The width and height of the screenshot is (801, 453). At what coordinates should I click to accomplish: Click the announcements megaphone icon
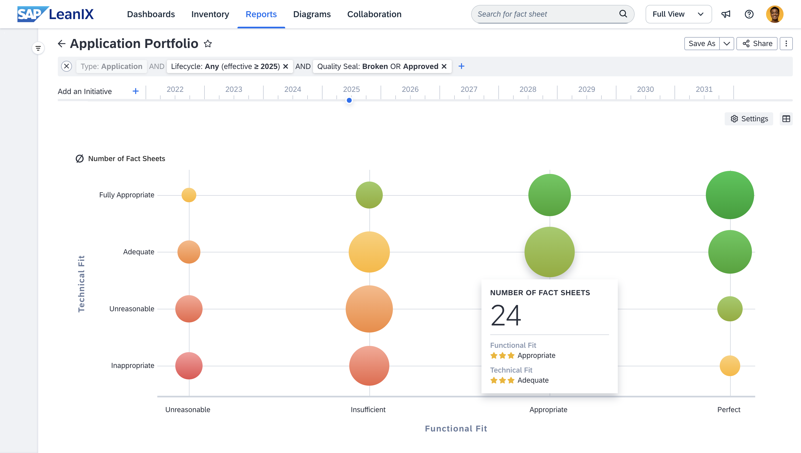(x=726, y=14)
